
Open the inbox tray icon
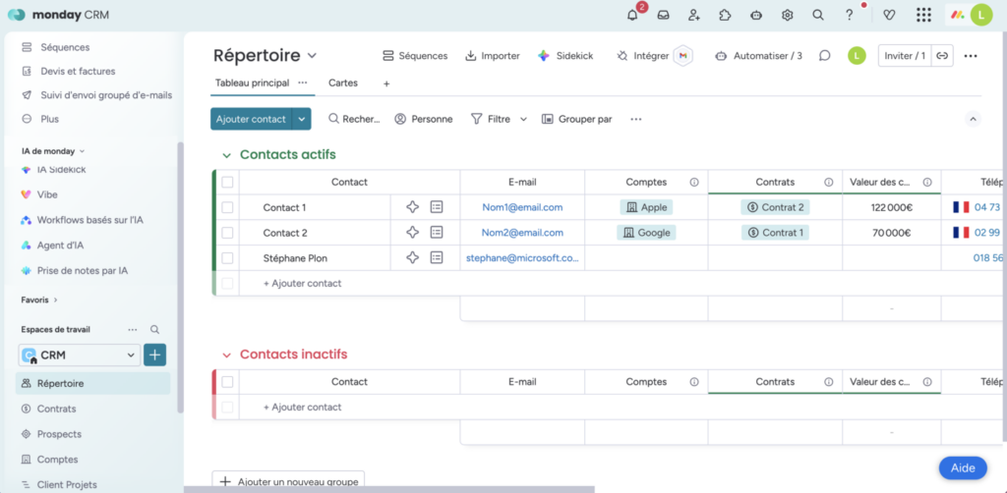[664, 15]
